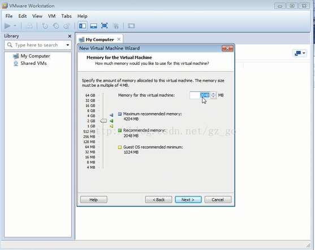
Task: Click the memory slider thumb
Action: pos(103,121)
